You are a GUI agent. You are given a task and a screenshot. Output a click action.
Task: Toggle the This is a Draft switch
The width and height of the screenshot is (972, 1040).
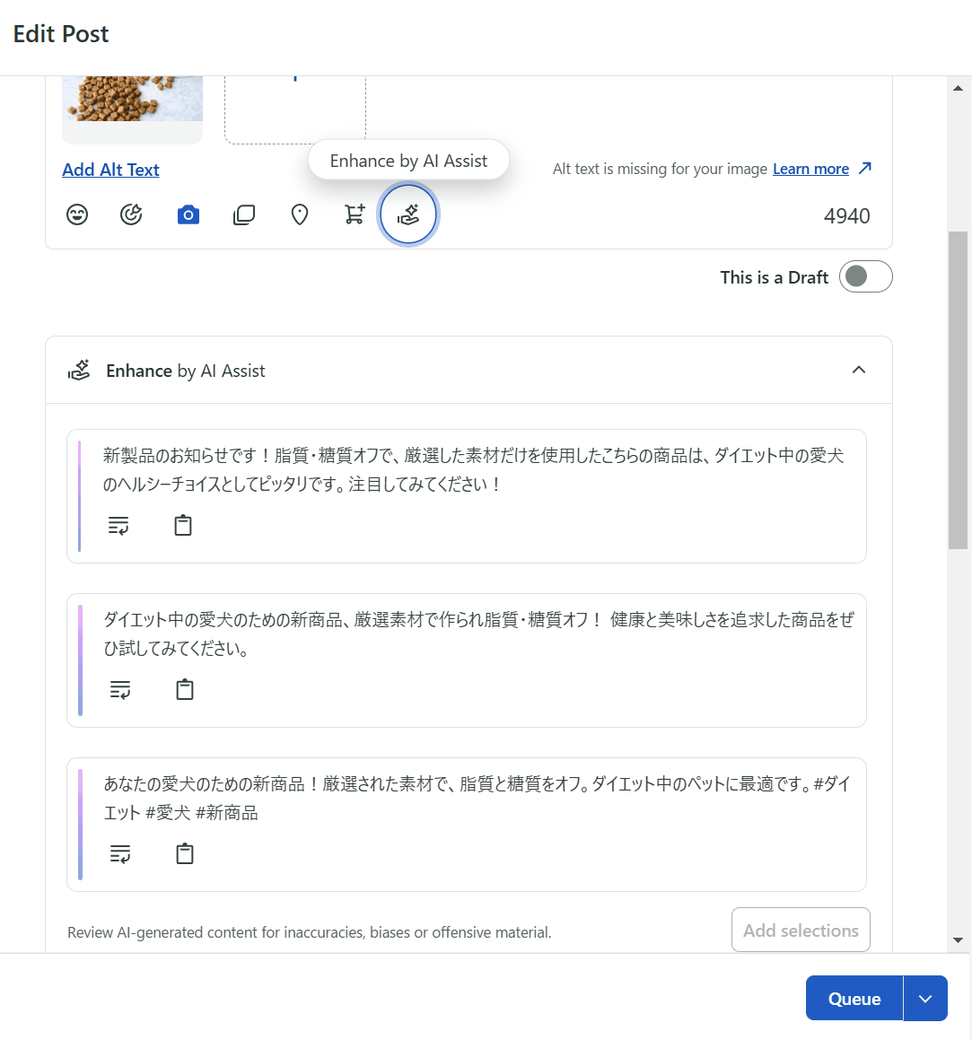coord(865,276)
